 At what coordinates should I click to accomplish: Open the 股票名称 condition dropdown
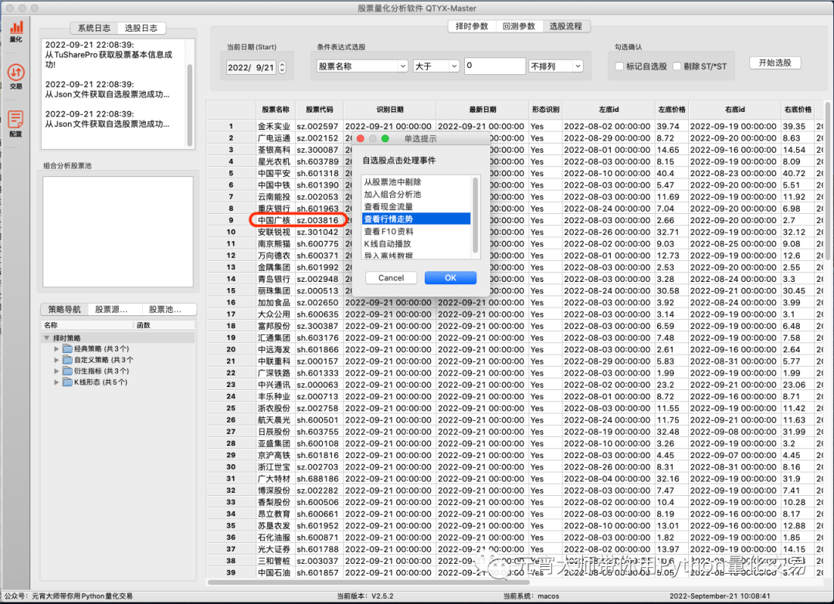click(361, 66)
